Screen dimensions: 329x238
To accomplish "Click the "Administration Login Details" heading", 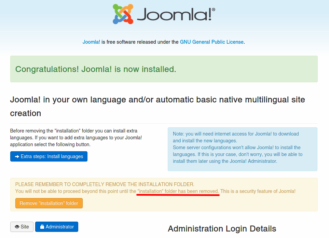I will click(x=222, y=228).
